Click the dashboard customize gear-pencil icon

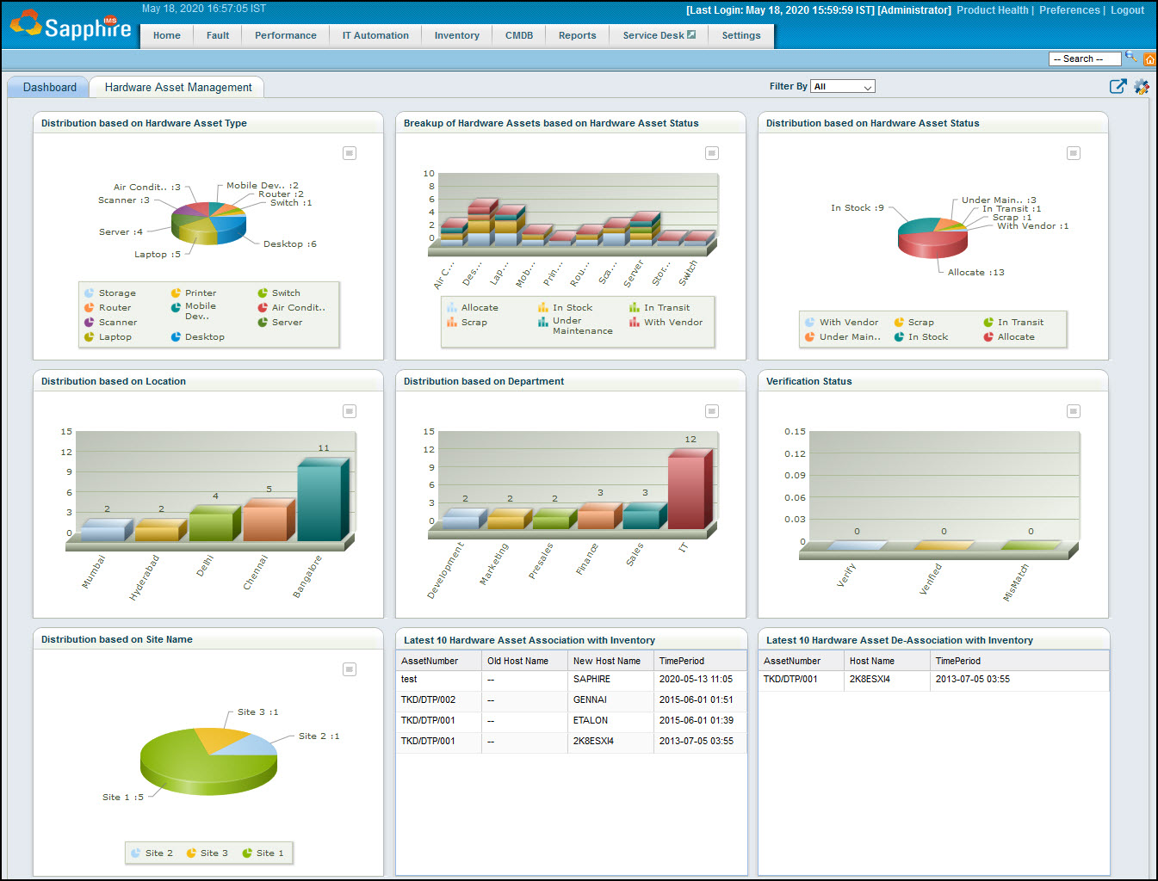click(1142, 87)
